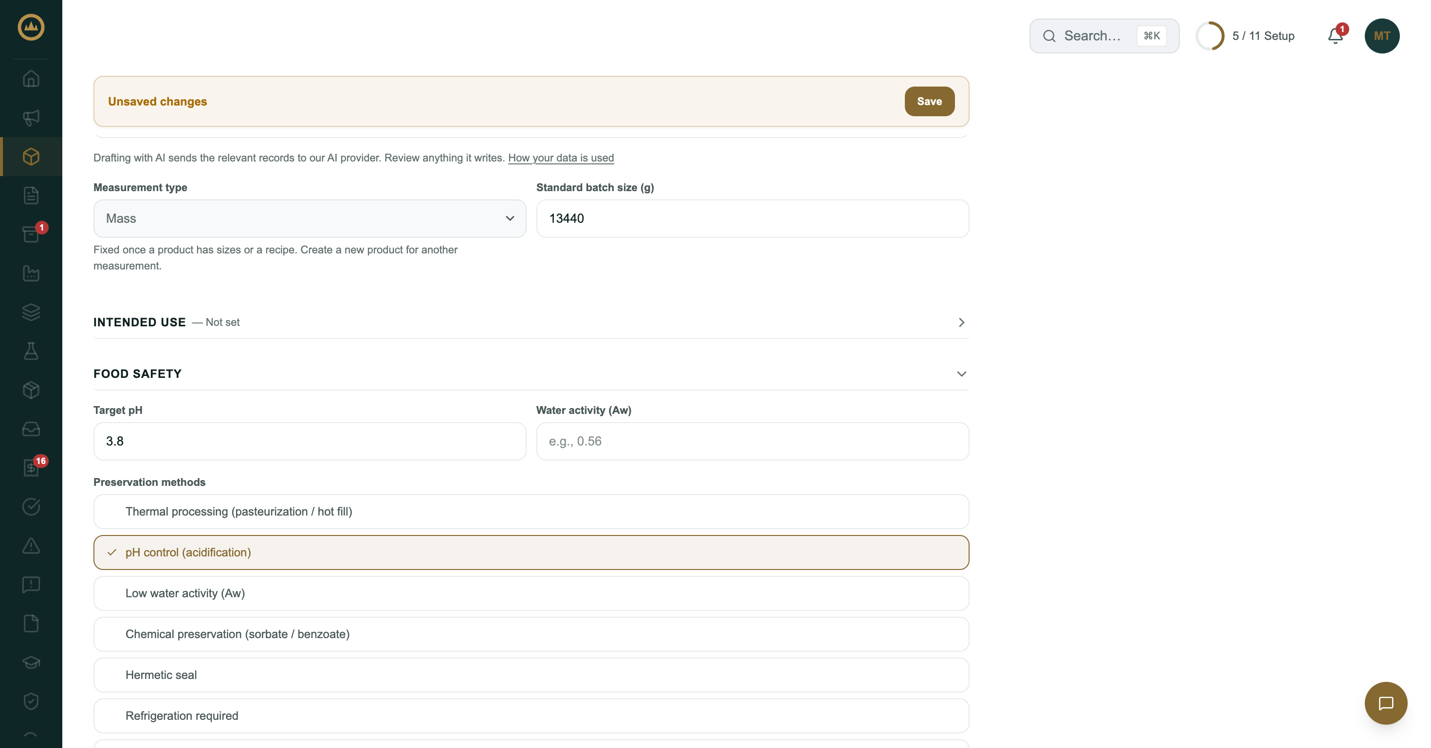Open the package box icon below flask
Screen dimensions: 1431x748
pyautogui.click(x=31, y=390)
